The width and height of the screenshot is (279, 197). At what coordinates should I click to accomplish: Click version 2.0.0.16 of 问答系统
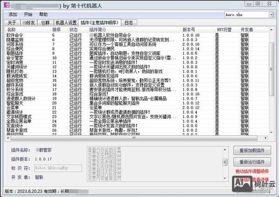191,44
